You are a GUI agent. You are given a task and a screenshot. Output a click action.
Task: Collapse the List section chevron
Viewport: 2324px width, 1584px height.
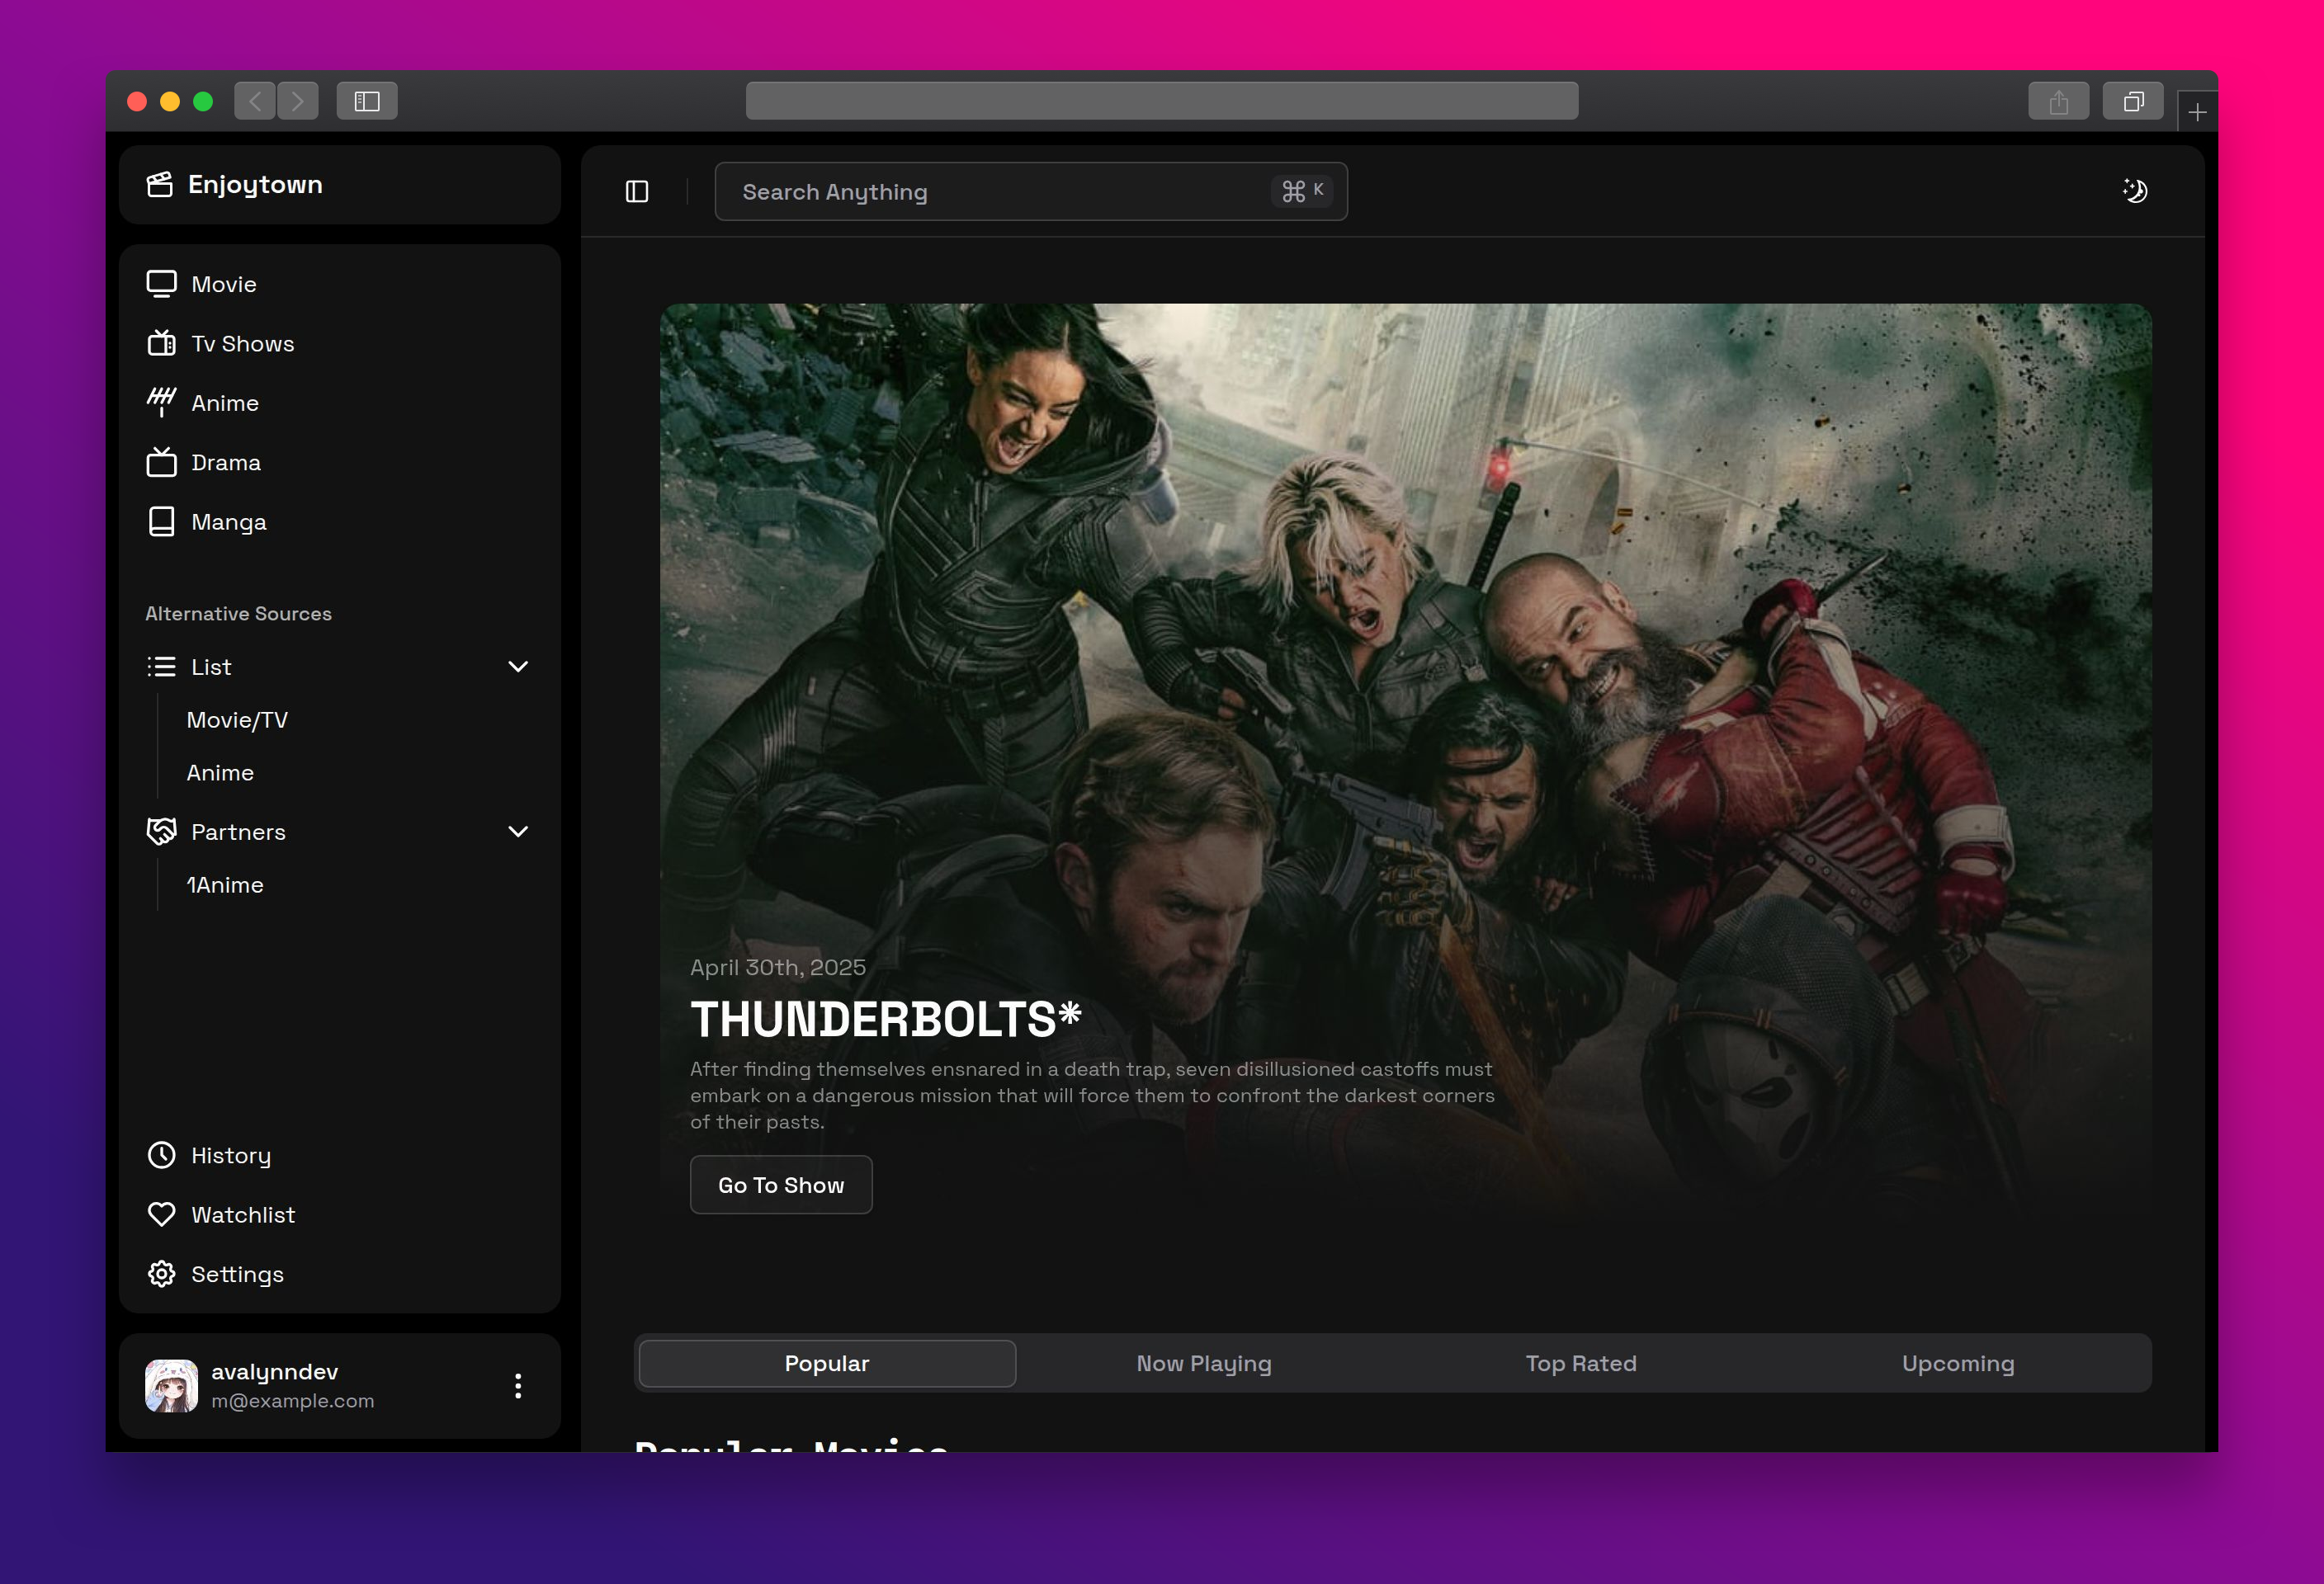pyautogui.click(x=518, y=667)
